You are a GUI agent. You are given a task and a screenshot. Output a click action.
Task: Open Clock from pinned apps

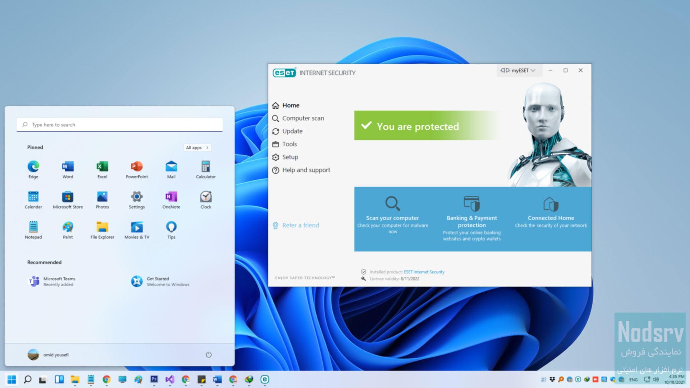tap(206, 200)
